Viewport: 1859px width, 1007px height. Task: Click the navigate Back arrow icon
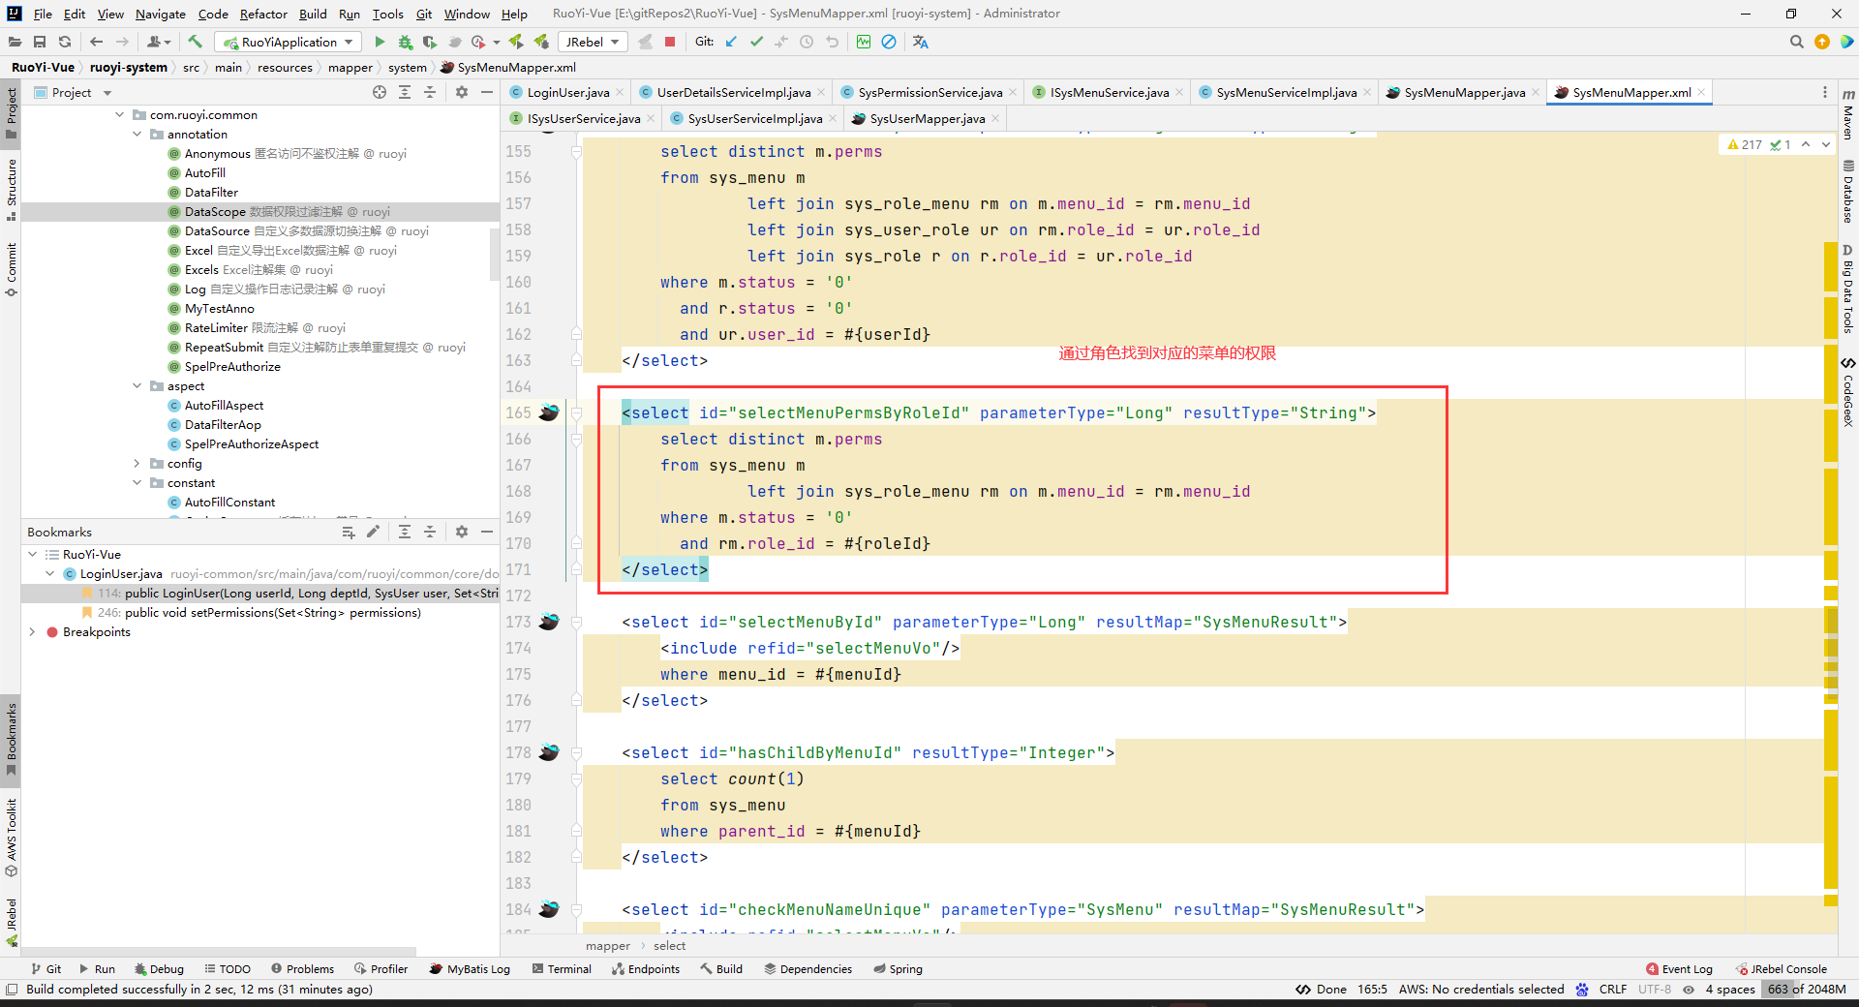[x=96, y=42]
